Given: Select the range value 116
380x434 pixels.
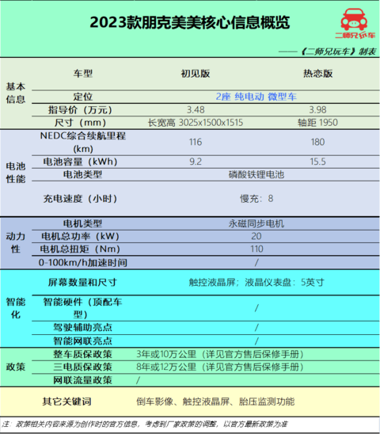Looking at the screenshot, I should (196, 143).
